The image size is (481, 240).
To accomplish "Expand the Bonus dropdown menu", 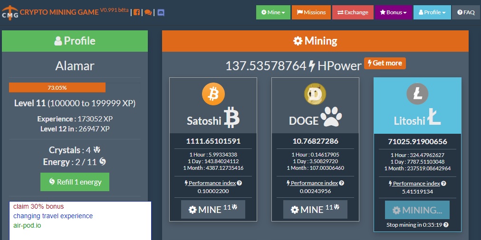I will click(393, 12).
